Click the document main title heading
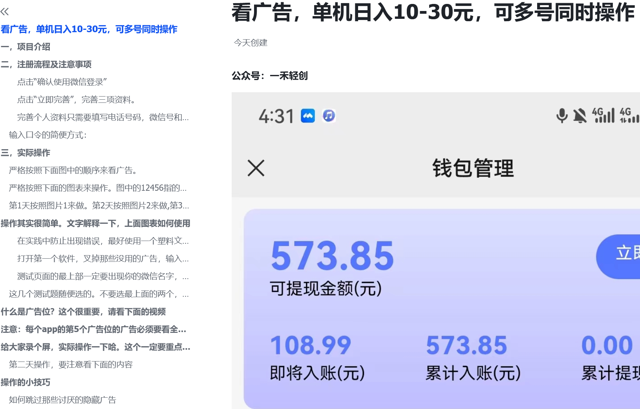The width and height of the screenshot is (640, 409). (x=433, y=12)
